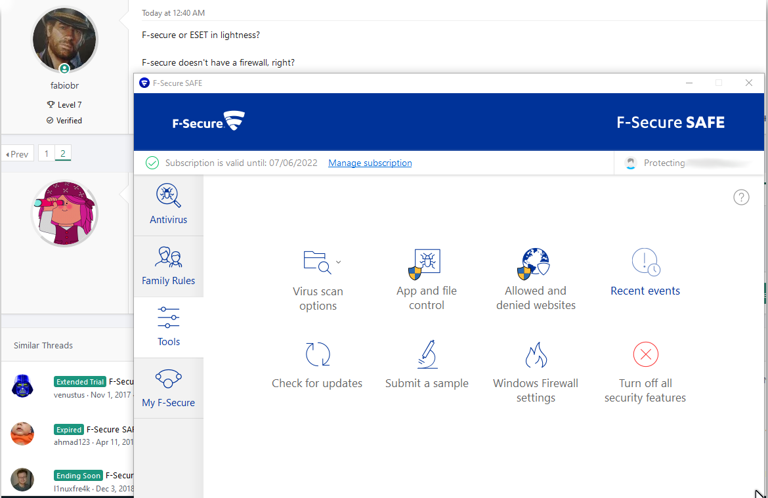The width and height of the screenshot is (768, 498).
Task: Expand the Virus scan options dropdown arrow
Action: (x=339, y=262)
